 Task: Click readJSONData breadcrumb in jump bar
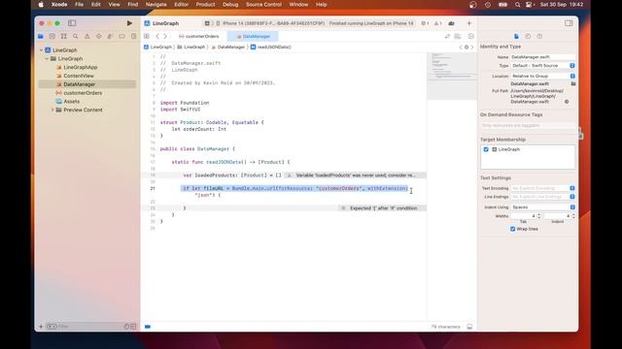(x=271, y=48)
